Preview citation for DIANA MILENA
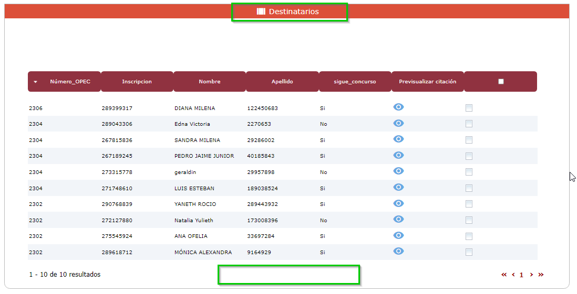Screen dimensions: 577x294 click(x=398, y=107)
